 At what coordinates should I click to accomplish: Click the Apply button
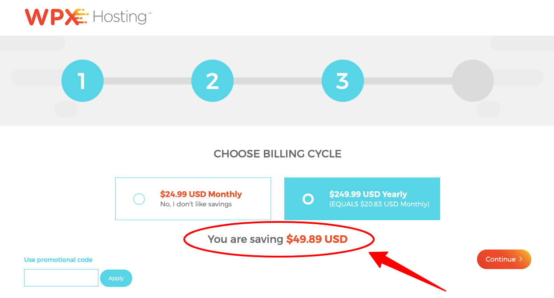(x=116, y=278)
